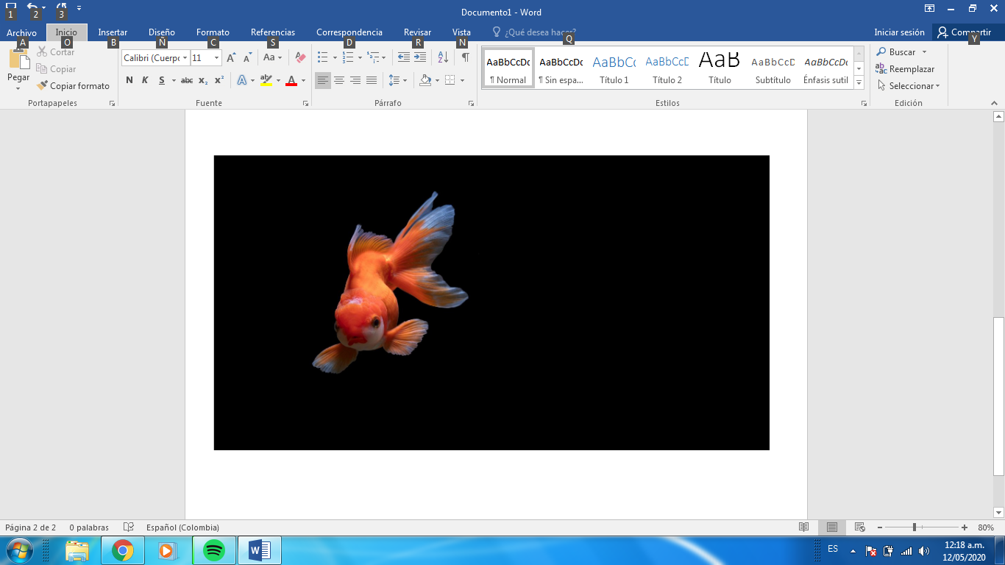Viewport: 1005px width, 565px height.
Task: Toggle strikethrough abc formatting
Action: click(187, 80)
